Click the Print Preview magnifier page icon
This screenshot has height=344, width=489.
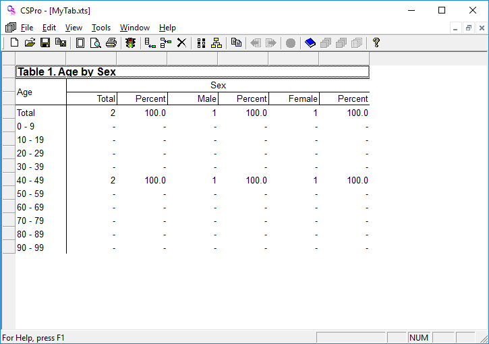click(x=96, y=42)
